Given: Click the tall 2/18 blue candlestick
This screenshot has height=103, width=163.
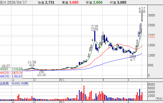Looking at the screenshot, I should (x=95, y=36).
